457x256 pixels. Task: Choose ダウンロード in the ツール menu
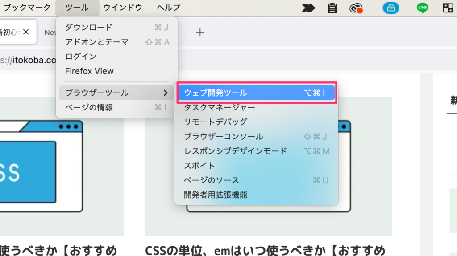pos(89,28)
